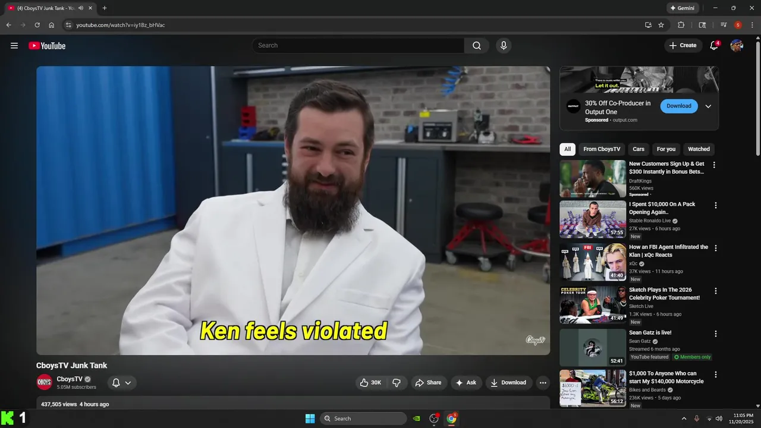
Task: Click the Windows taskbar Search box
Action: click(x=364, y=418)
